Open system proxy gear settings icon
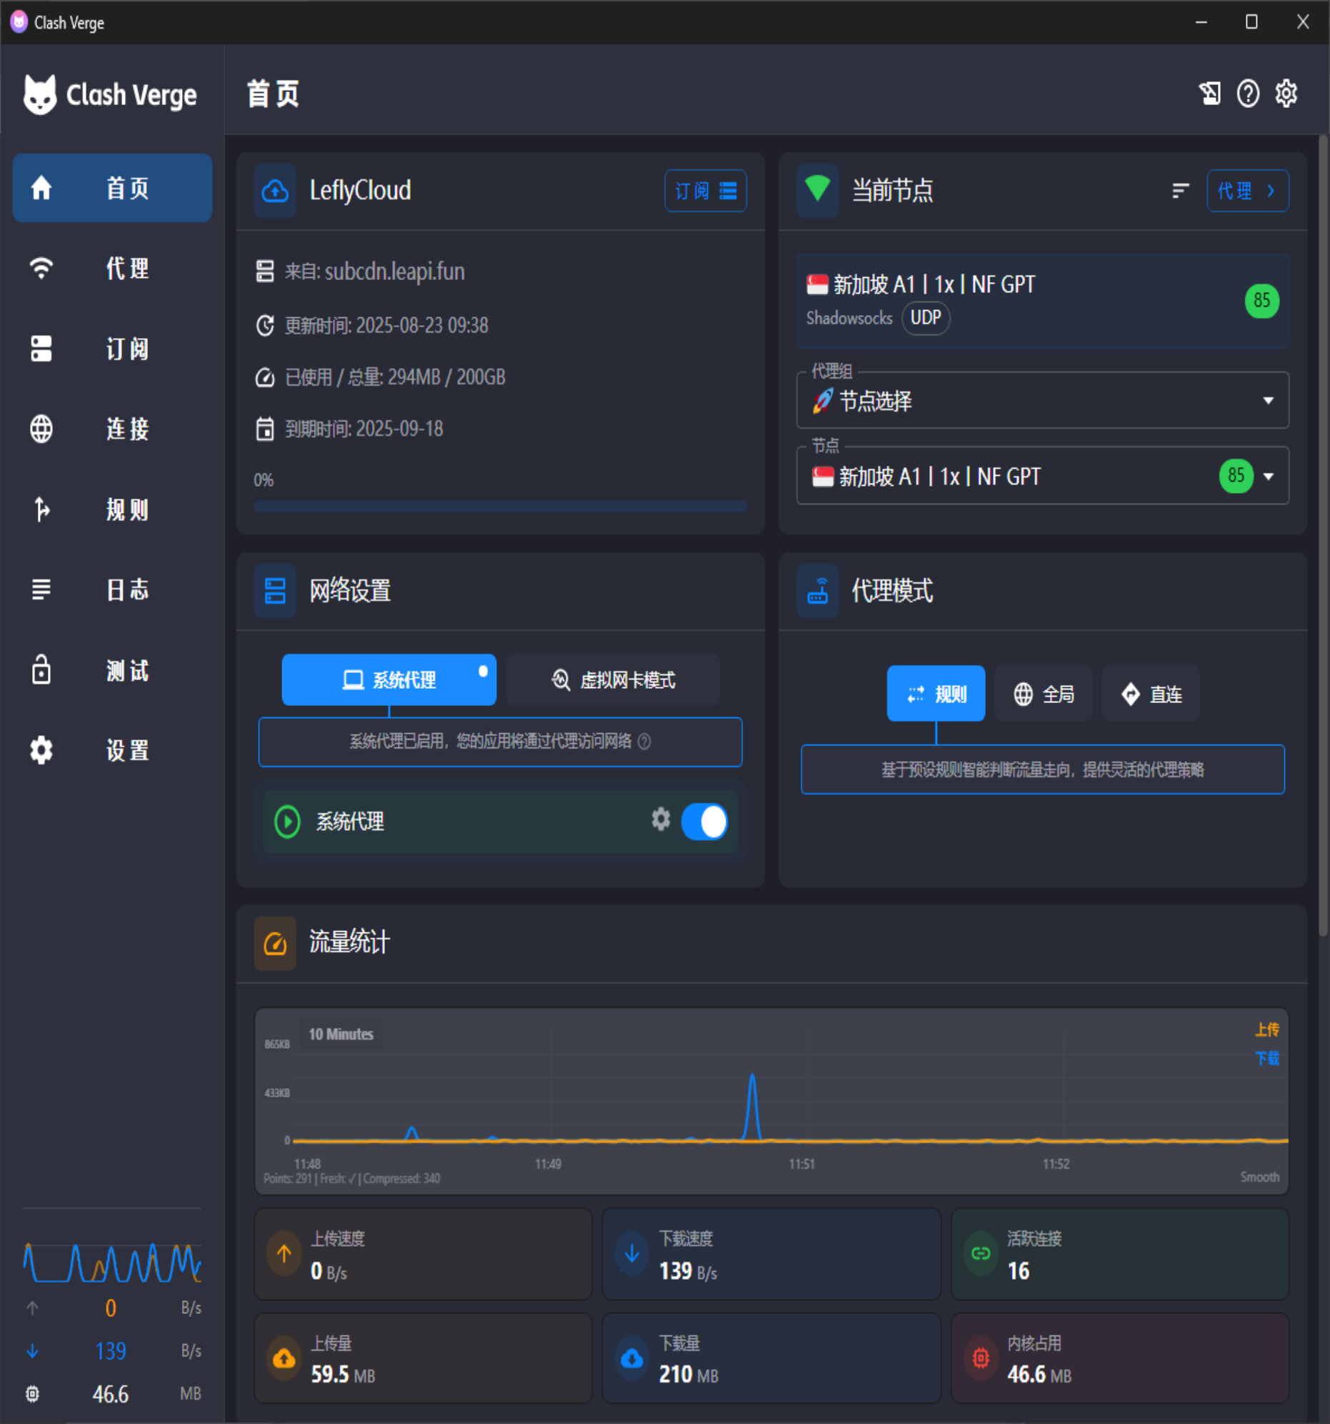Viewport: 1330px width, 1424px height. 660,819
